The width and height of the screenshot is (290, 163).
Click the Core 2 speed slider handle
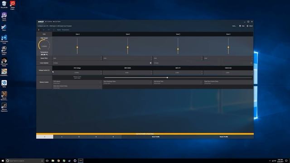[128, 47]
